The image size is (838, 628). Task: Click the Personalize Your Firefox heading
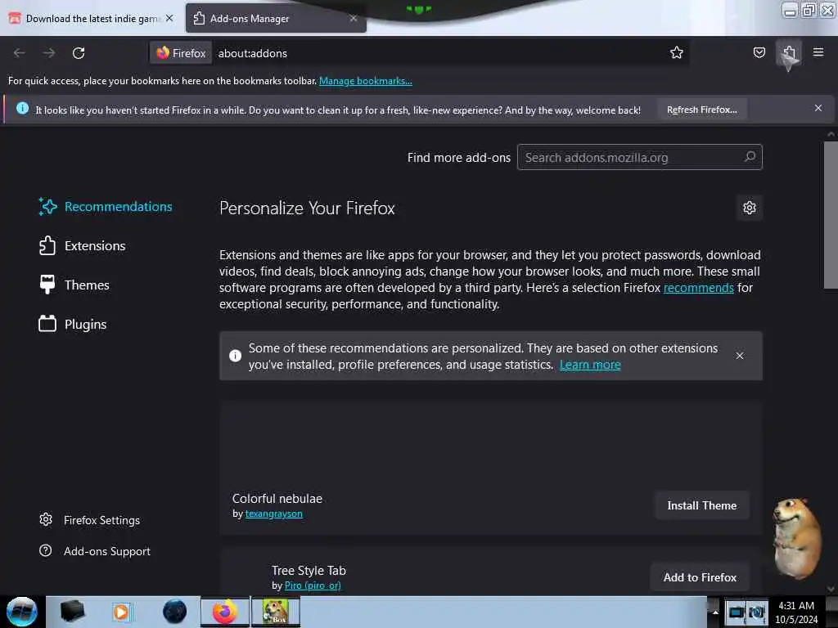[x=307, y=209]
